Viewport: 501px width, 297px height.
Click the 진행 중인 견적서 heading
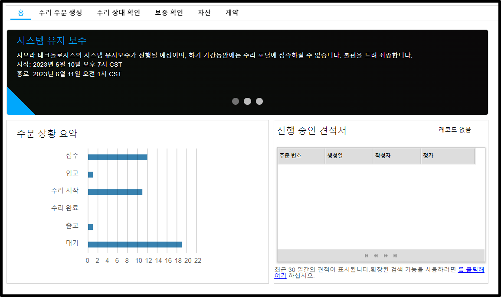[312, 130]
